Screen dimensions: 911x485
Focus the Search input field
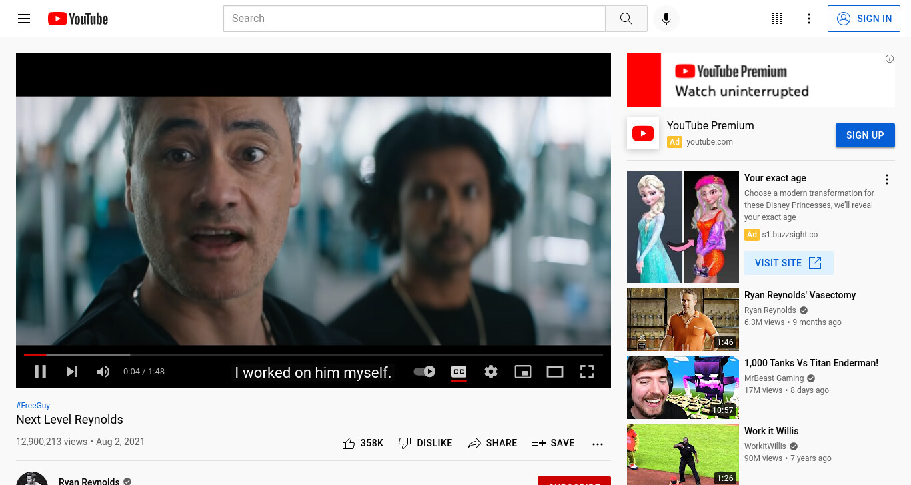click(x=414, y=19)
